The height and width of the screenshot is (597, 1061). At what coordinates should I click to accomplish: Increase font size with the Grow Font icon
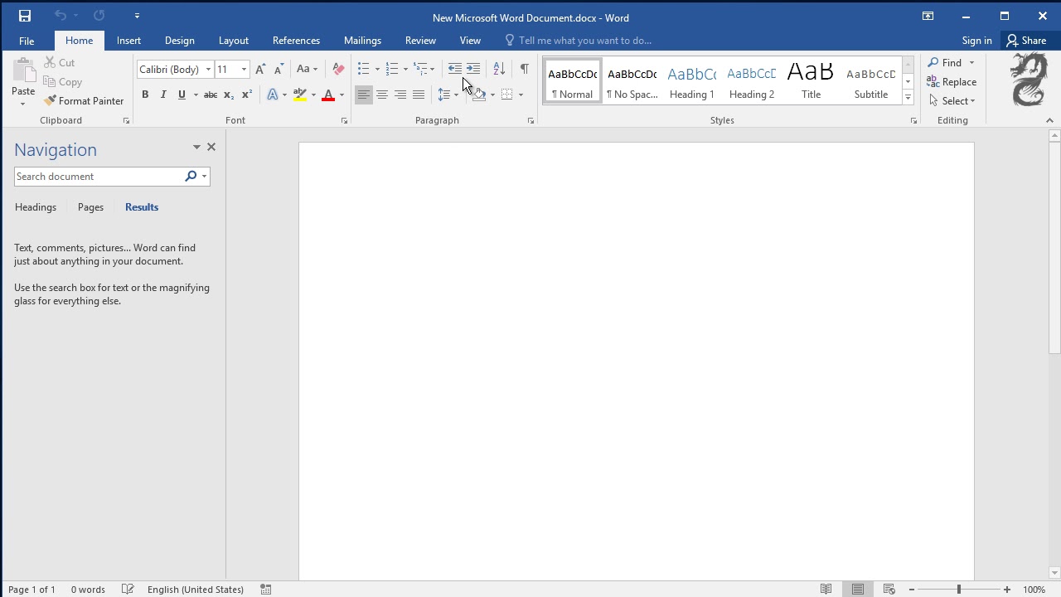pyautogui.click(x=261, y=70)
